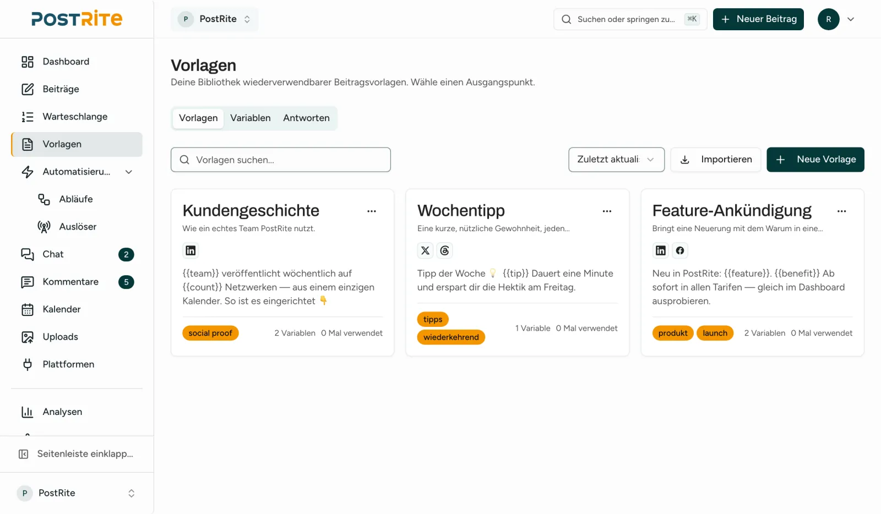Image resolution: width=881 pixels, height=514 pixels.
Task: Open the Zuletzt aktualisiert sort dropdown
Action: tap(616, 160)
